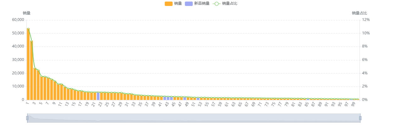Click the x-axis label 23
This screenshot has height=125, width=402.
[x=100, y=104]
